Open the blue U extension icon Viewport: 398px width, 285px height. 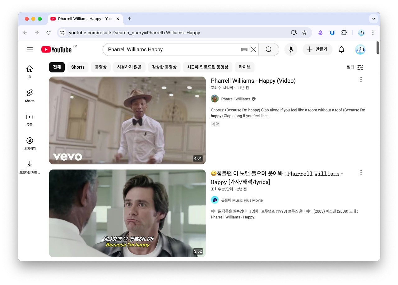332,33
